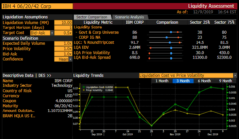Image resolution: width=239 pixels, height=139 pixels.
Task: Select the Sector Comparison tab
Action: [92, 17]
